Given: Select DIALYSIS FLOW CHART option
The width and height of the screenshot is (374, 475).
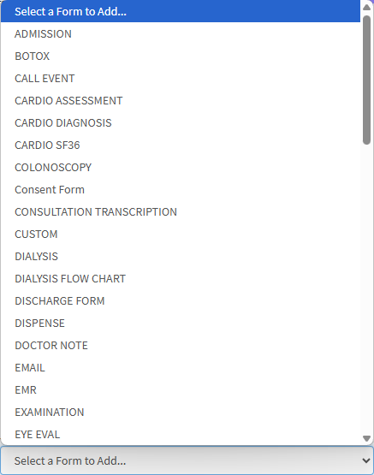Looking at the screenshot, I should click(x=181, y=279).
